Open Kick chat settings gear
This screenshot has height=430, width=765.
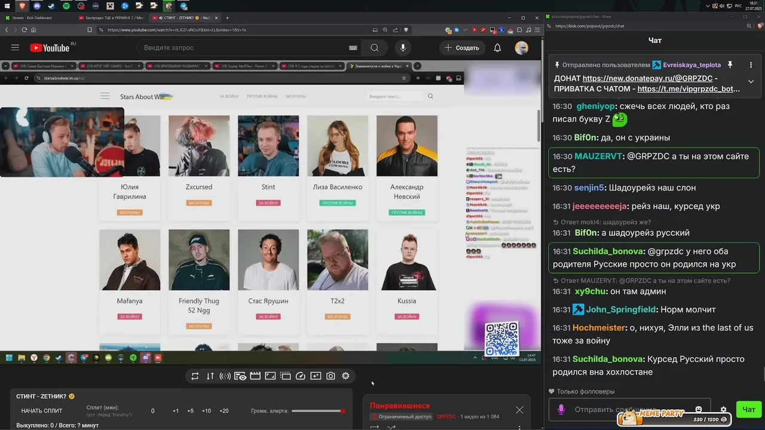(x=723, y=410)
